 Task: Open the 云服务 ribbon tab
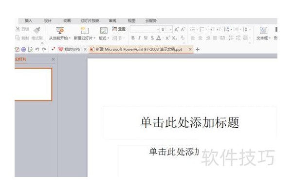(x=151, y=20)
